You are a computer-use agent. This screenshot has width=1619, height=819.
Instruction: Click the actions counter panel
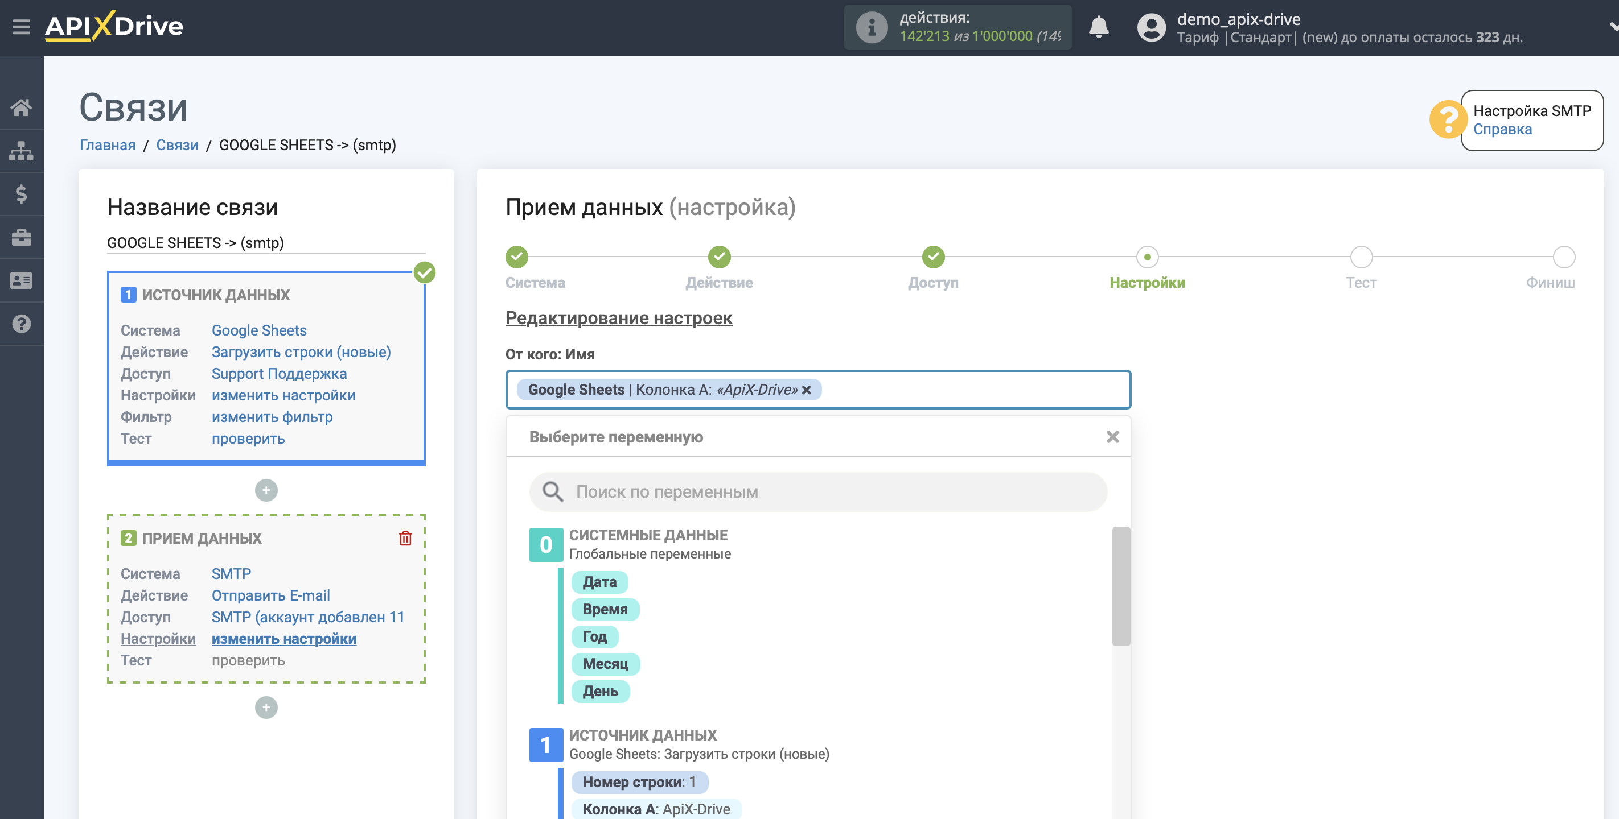click(957, 27)
